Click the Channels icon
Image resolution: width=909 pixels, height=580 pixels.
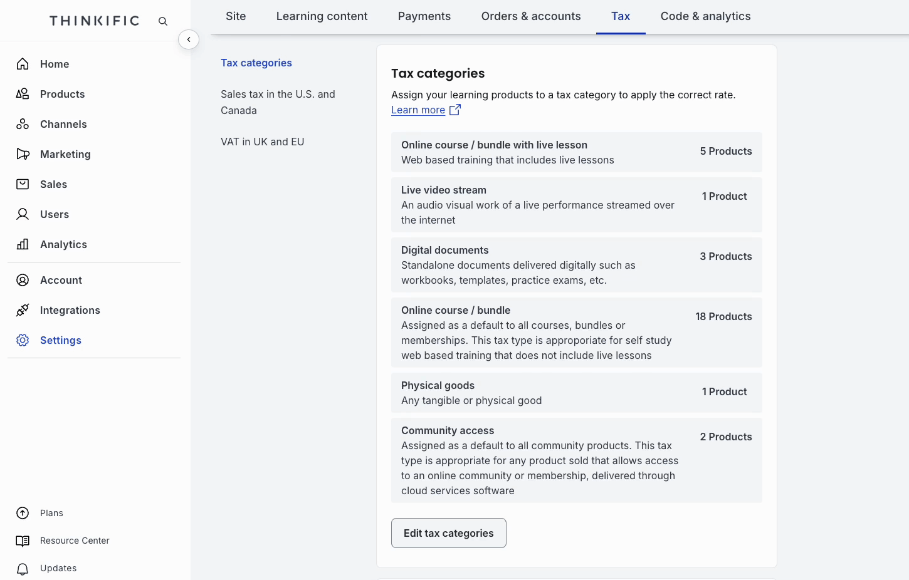tap(23, 123)
